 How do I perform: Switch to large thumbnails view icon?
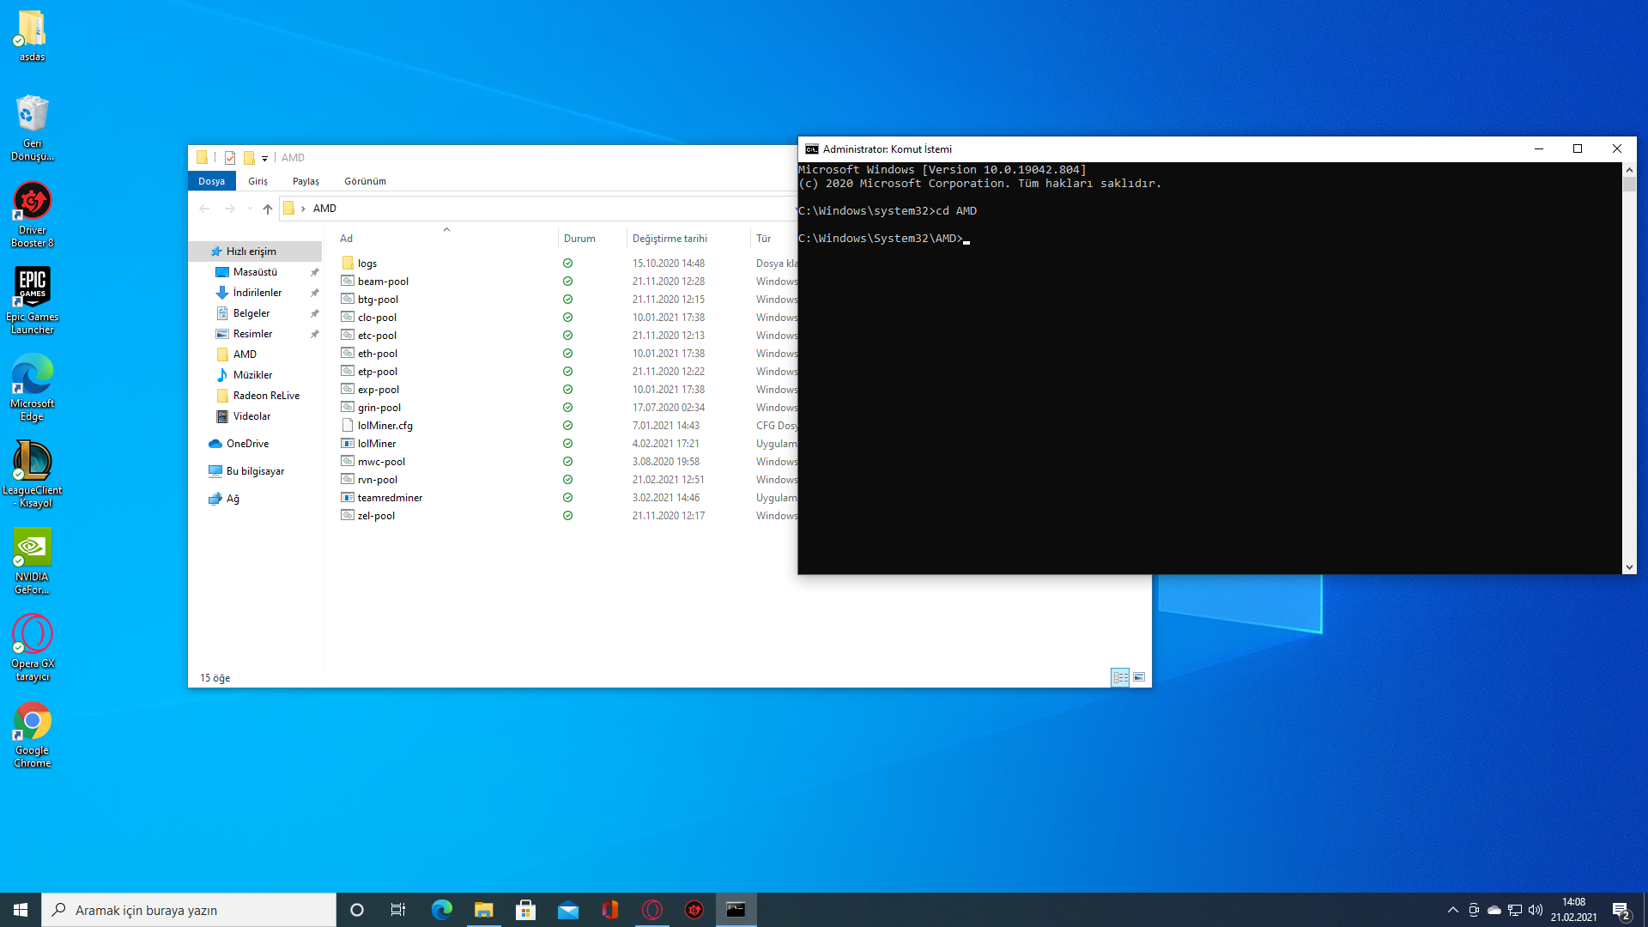pos(1139,677)
